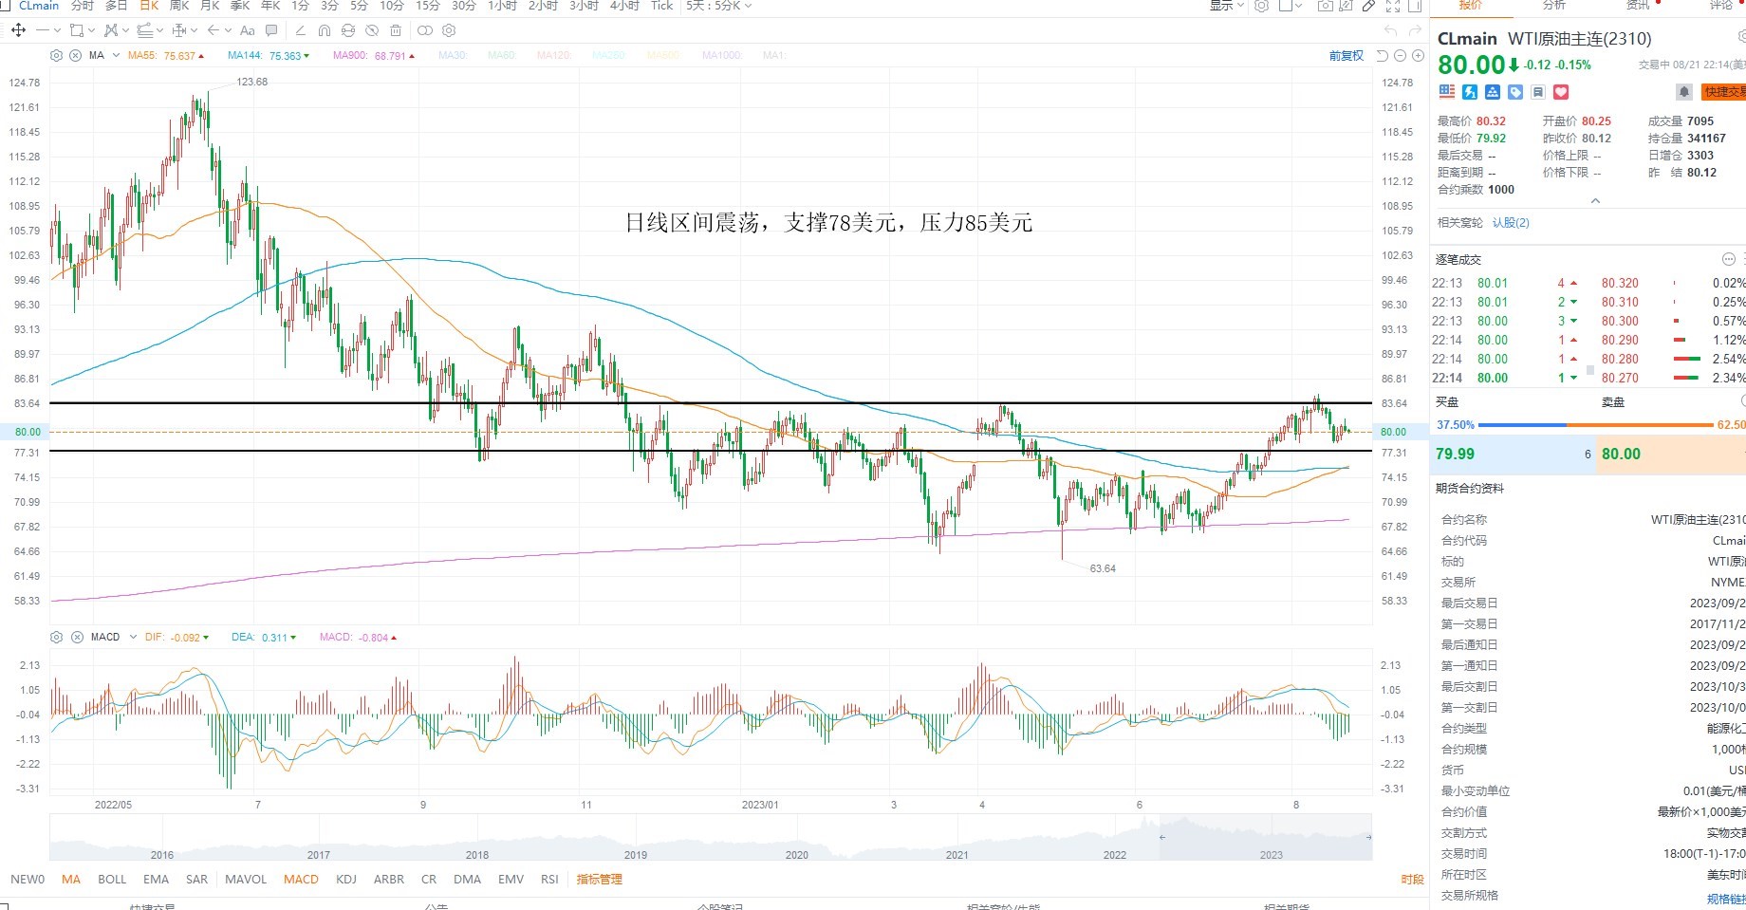Open the 分析 analysis tab
Image resolution: width=1746 pixels, height=910 pixels.
(x=1554, y=5)
